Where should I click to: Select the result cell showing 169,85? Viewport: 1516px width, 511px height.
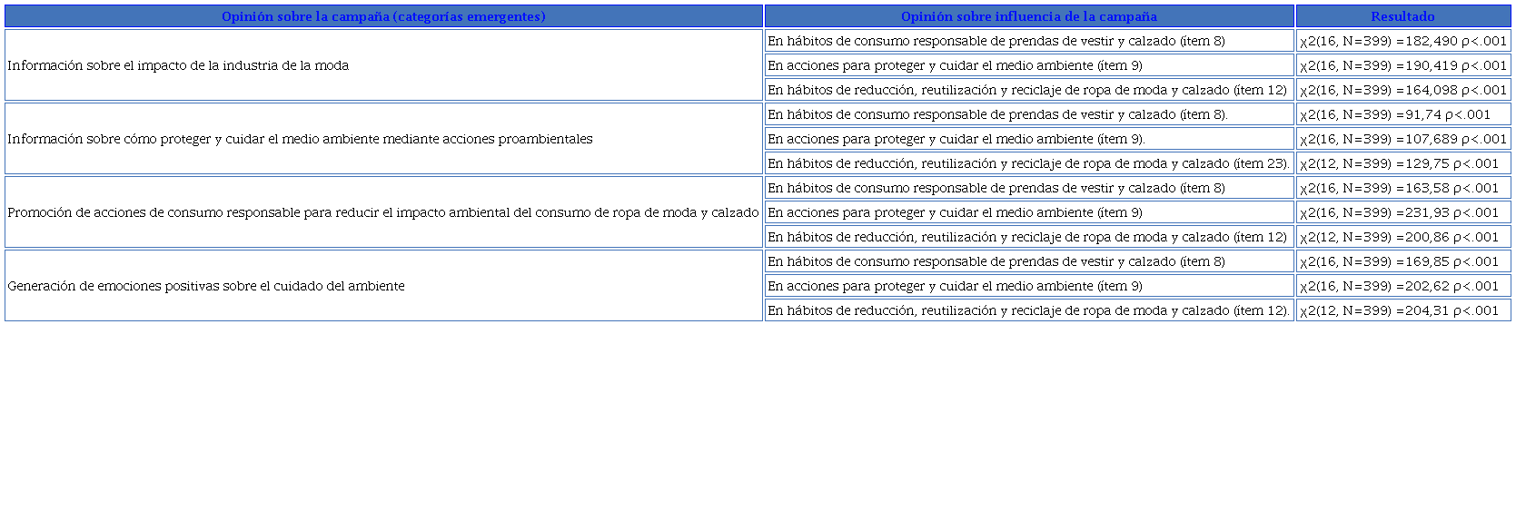click(1399, 261)
